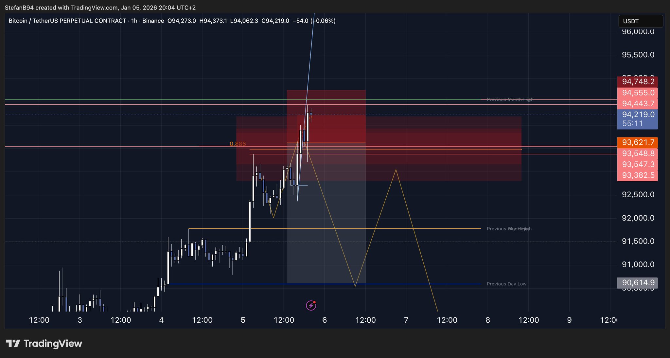Click the 7 date marker on time axis
Screen dimensions: 670x358
pyautogui.click(x=406, y=320)
